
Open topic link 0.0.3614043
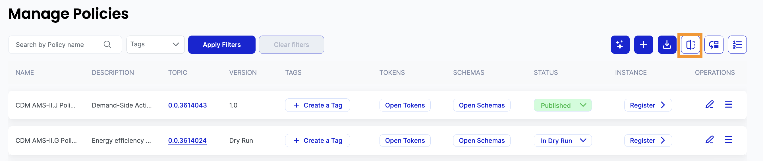point(187,105)
